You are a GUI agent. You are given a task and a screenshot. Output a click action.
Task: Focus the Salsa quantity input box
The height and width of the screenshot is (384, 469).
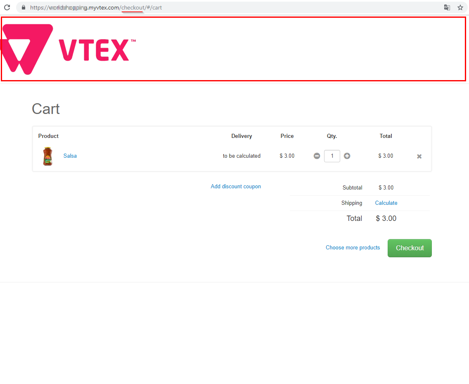tap(332, 156)
